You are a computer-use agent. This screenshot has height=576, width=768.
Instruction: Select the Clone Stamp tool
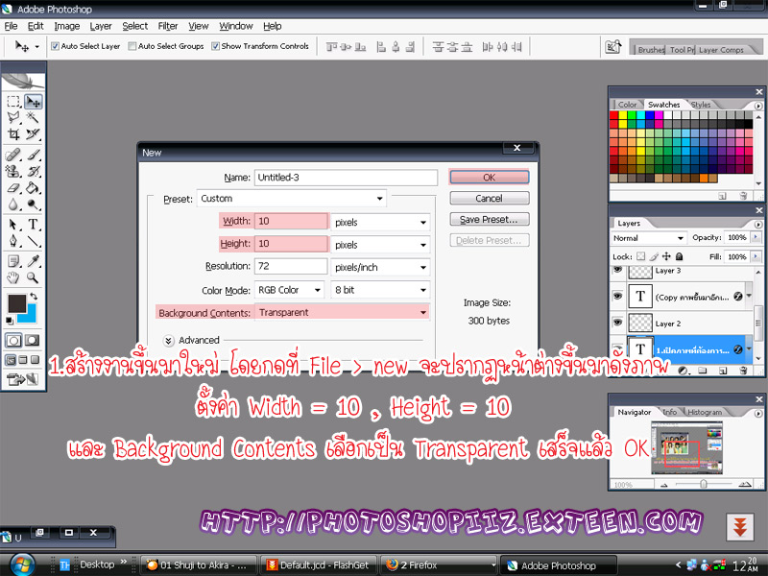[13, 172]
